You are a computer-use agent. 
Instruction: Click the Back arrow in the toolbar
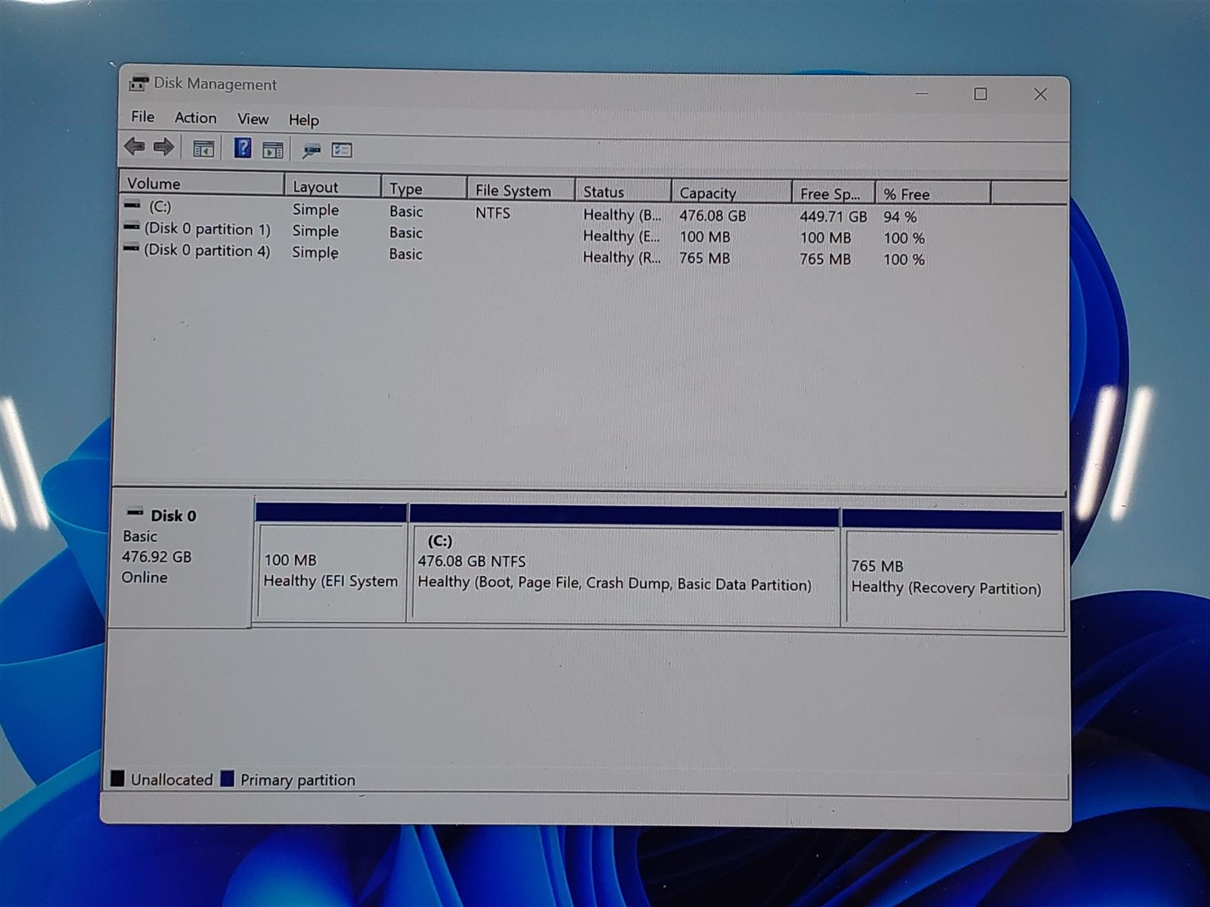tap(135, 146)
